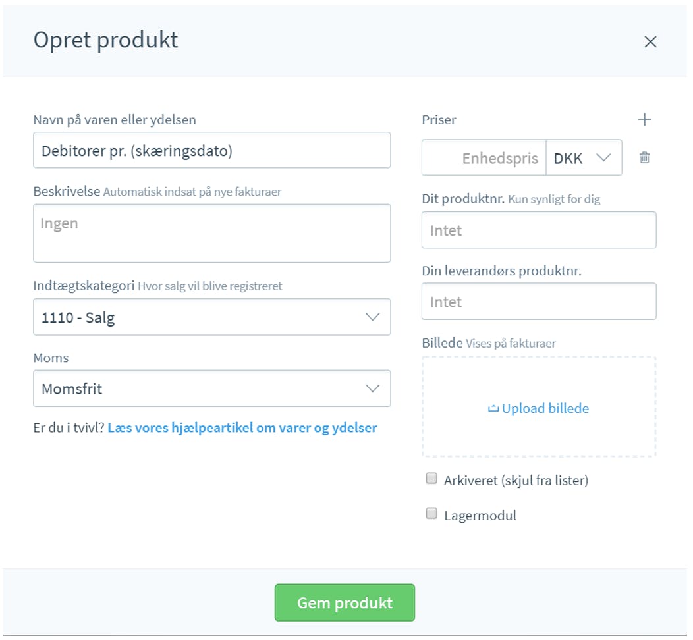Click the Arkiveret (skjul fra lister) label text

coord(516,481)
